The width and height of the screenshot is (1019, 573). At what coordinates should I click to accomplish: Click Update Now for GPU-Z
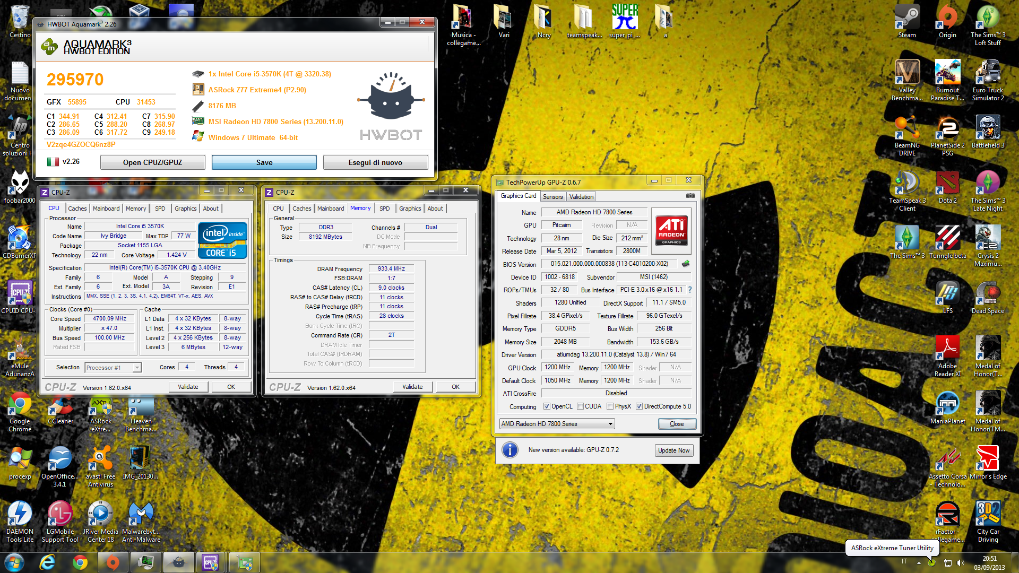tap(674, 450)
